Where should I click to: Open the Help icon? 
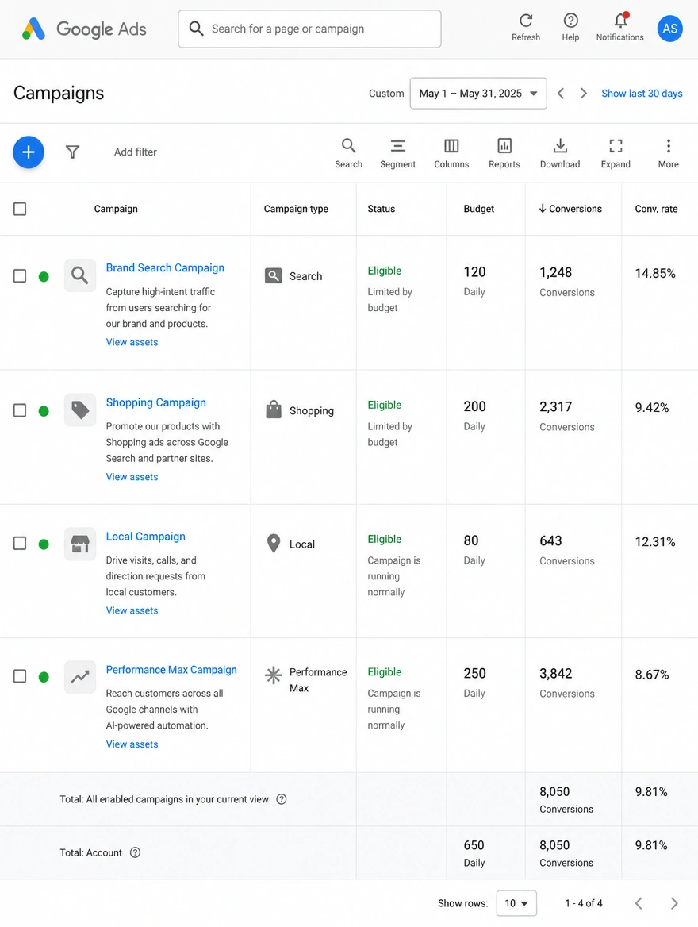point(570,21)
